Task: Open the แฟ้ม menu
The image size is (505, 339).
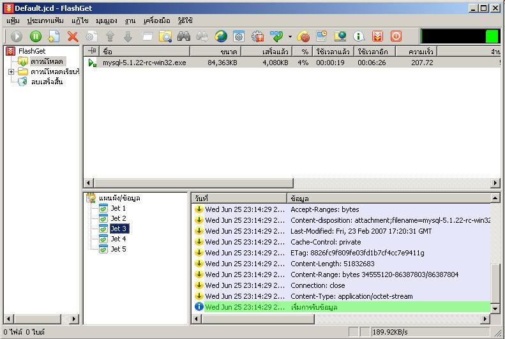Action: coord(13,21)
